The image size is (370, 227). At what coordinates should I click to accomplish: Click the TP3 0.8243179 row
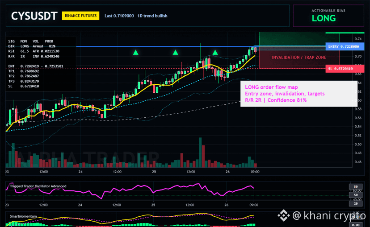coord(24,81)
